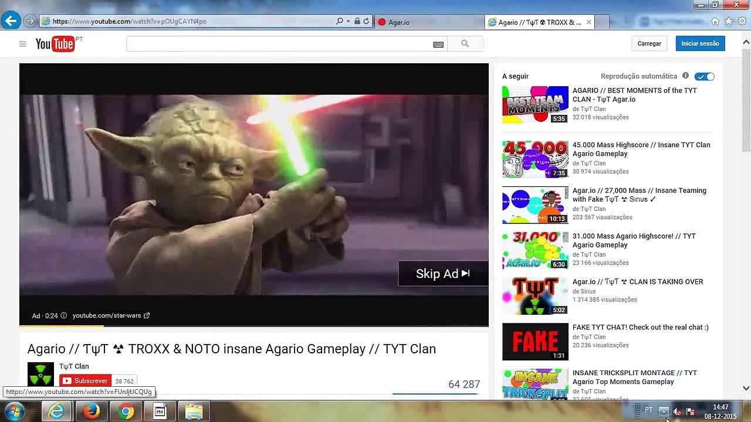Screen dimensions: 751x422
Task: Click the browser forward arrow
Action: pyautogui.click(x=30, y=21)
